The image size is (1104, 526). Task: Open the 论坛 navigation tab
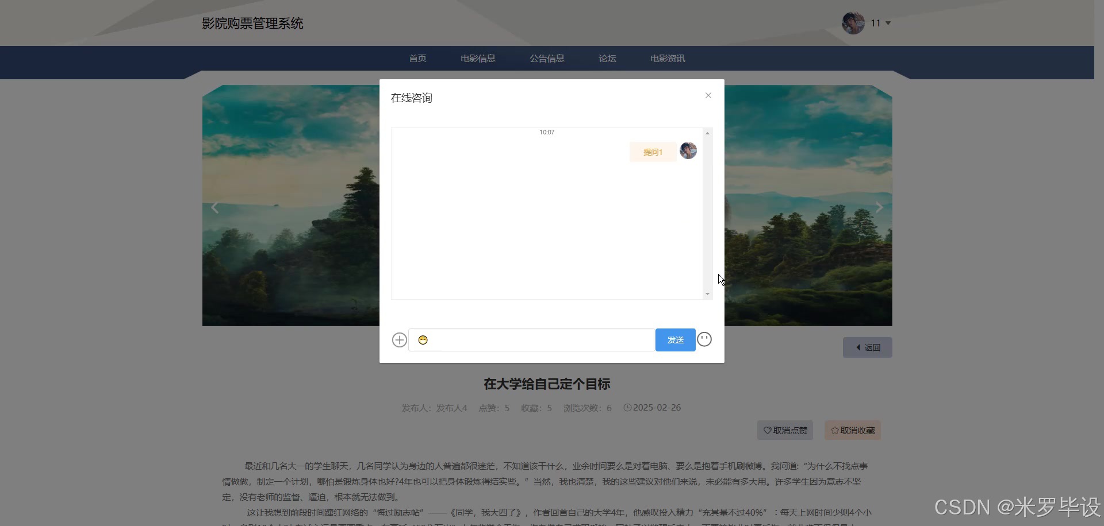(x=607, y=58)
